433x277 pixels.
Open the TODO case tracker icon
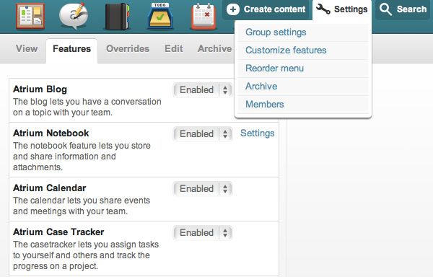point(160,16)
